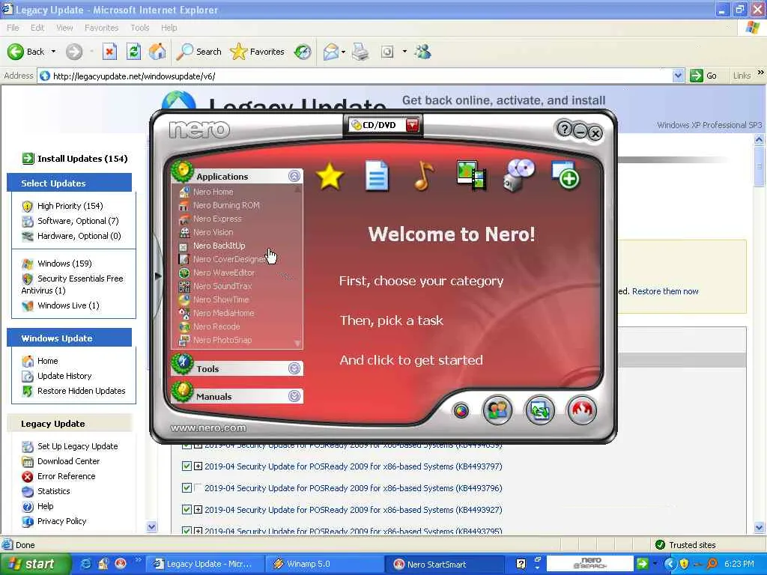Select the Extras category icon with plus
The height and width of the screenshot is (575, 767).
point(566,175)
